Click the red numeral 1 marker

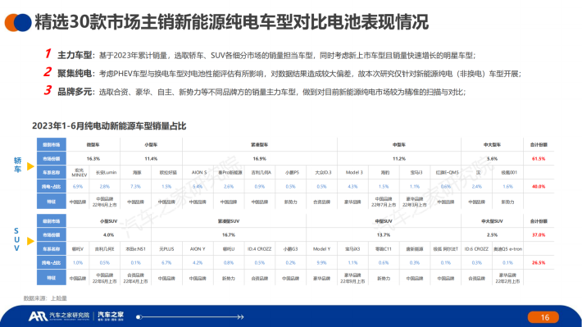click(48, 54)
